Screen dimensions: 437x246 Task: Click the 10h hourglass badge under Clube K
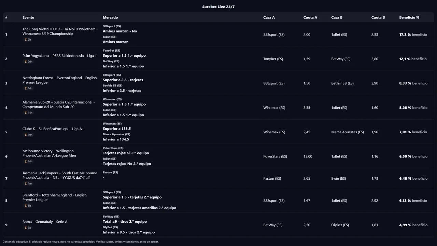pos(28,135)
